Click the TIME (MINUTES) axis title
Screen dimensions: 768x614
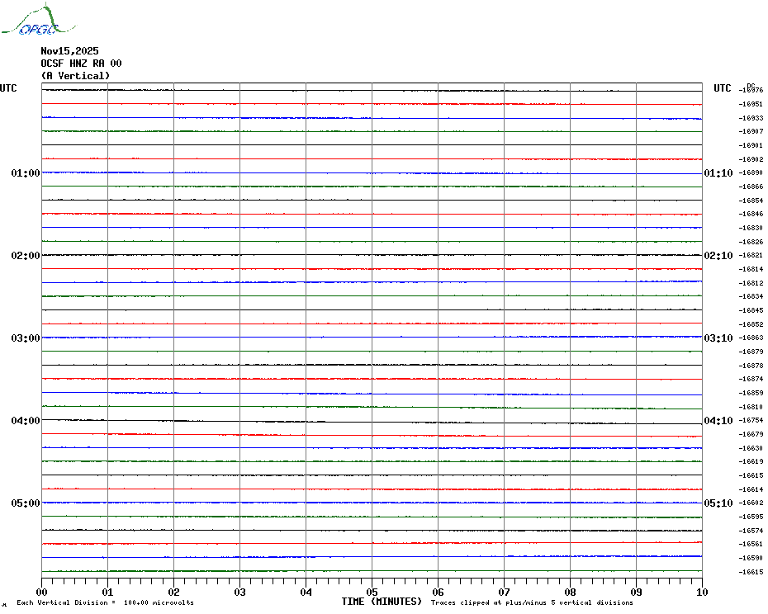[382, 602]
